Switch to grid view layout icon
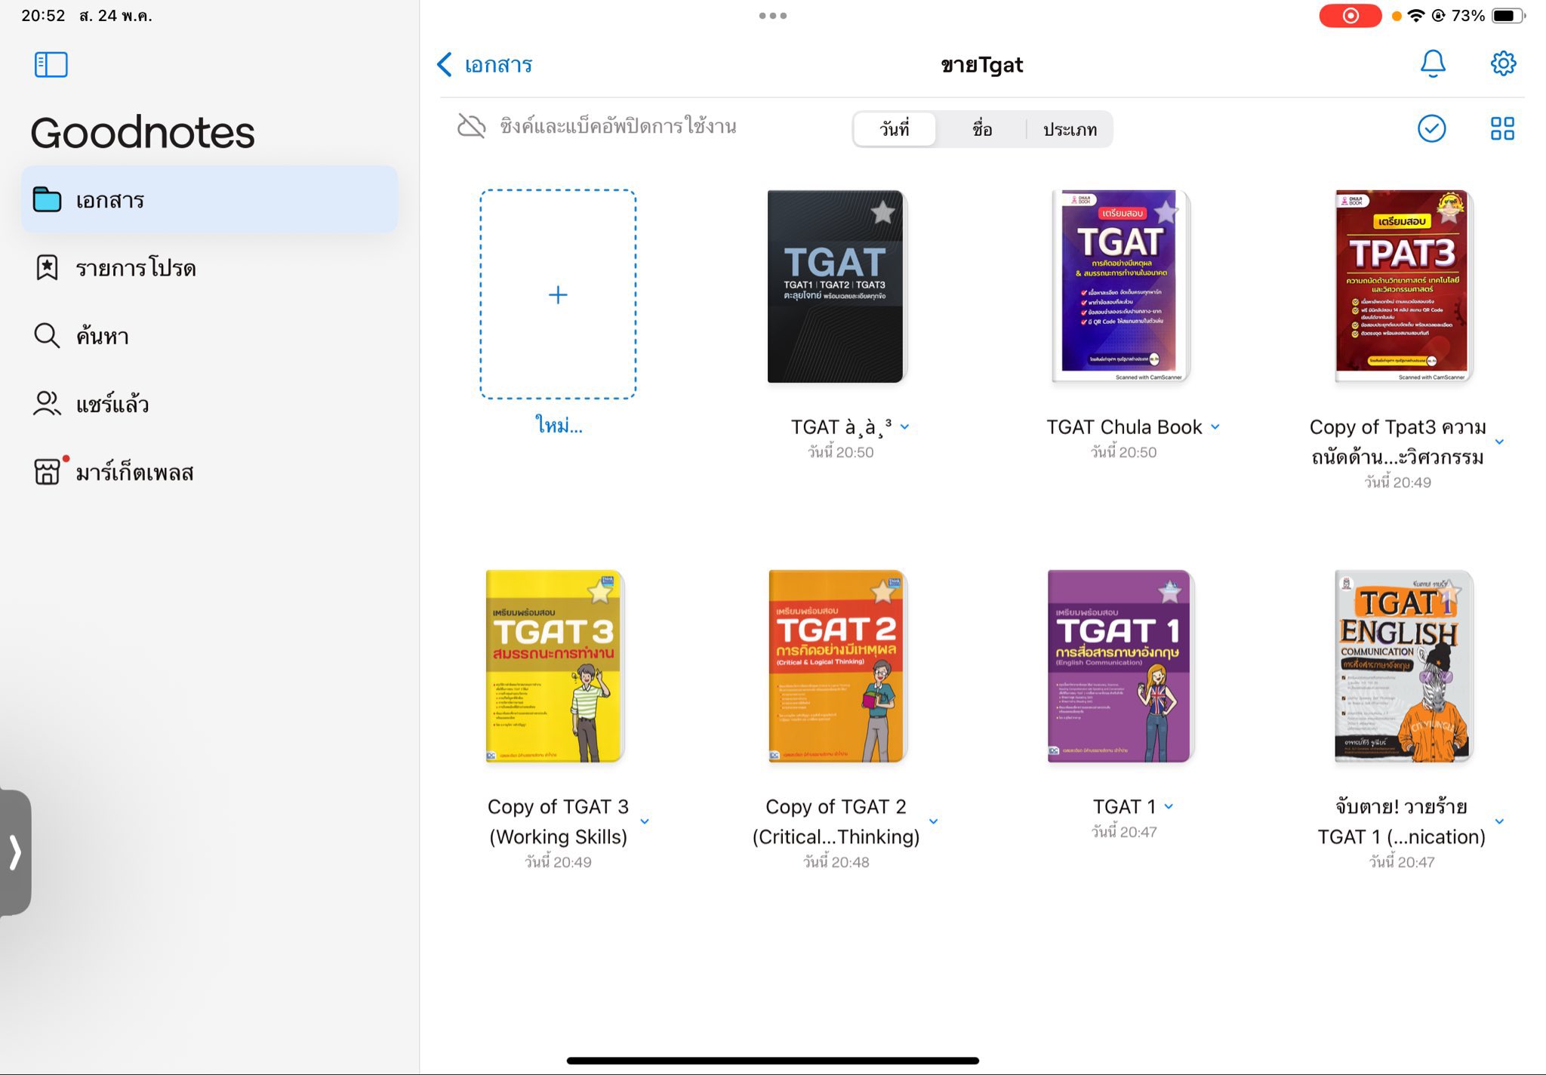 (1501, 128)
